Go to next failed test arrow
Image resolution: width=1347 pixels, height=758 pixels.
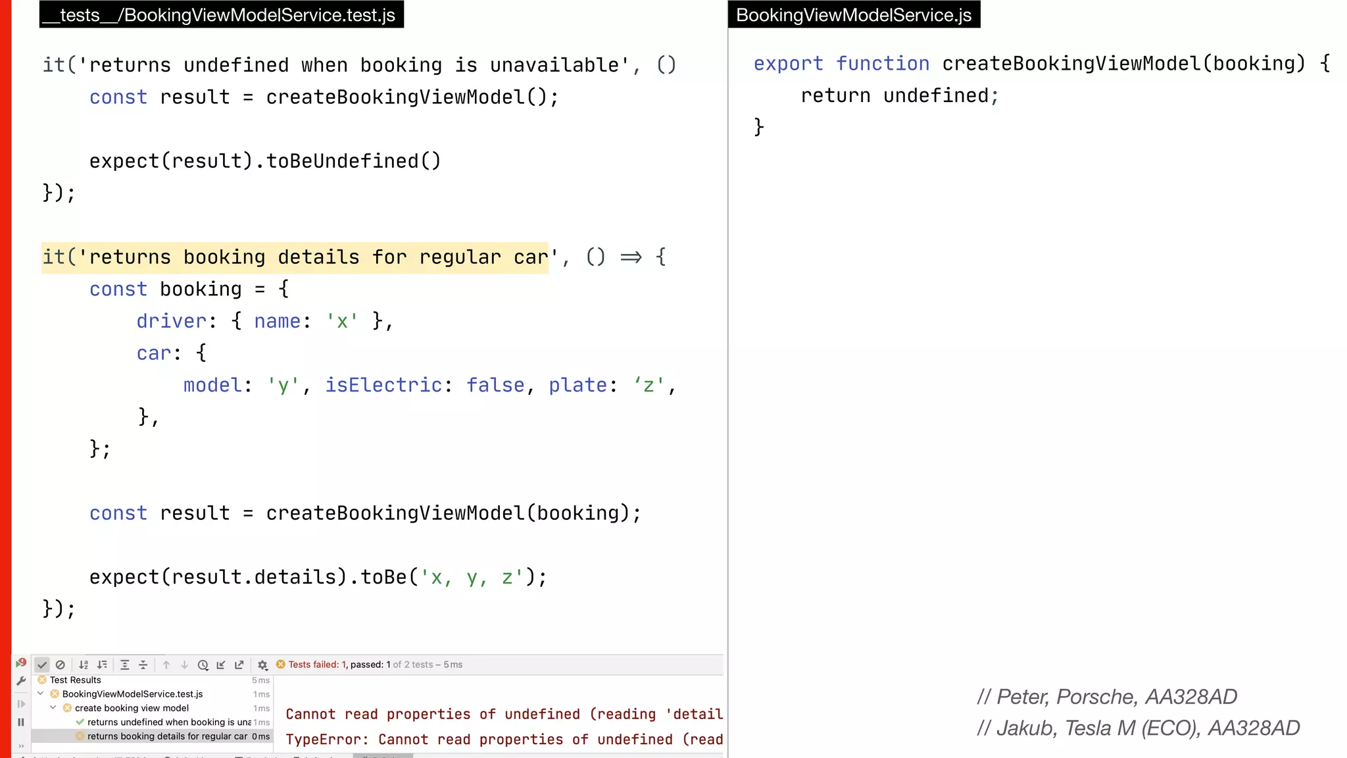tap(185, 665)
